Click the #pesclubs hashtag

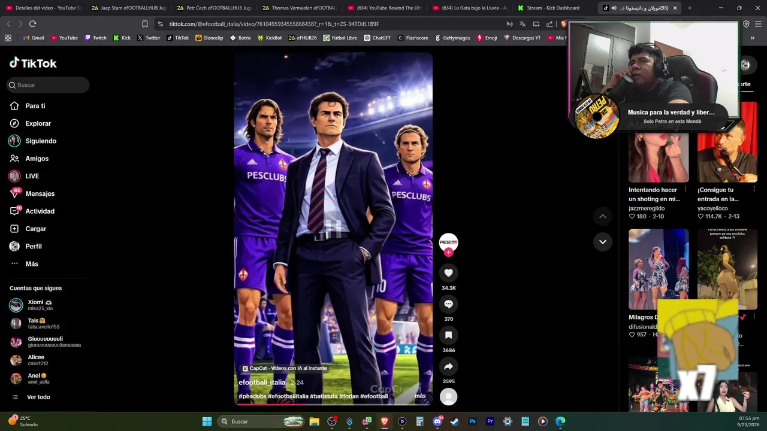(252, 396)
